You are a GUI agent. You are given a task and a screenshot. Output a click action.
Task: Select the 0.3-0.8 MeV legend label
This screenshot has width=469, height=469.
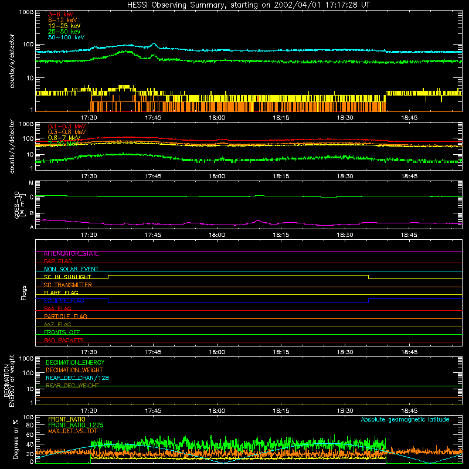[x=67, y=132]
